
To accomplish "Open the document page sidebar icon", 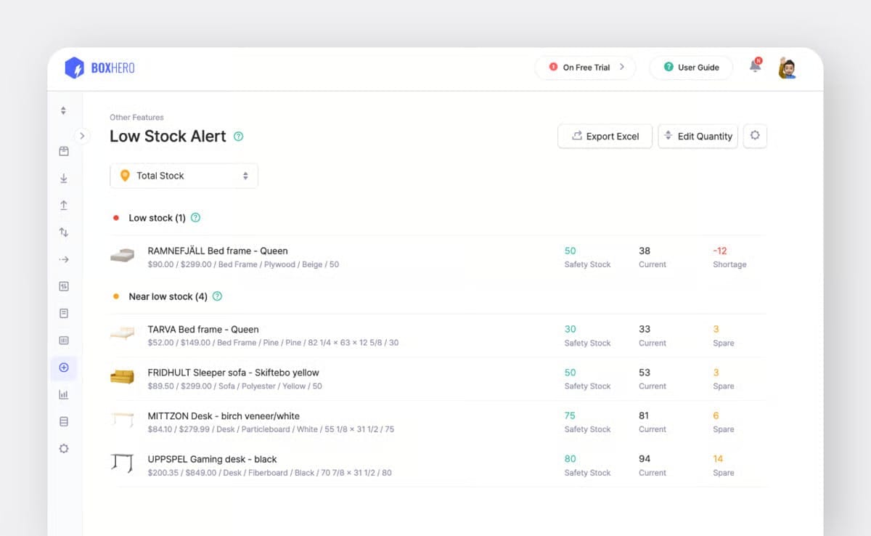I will point(64,313).
